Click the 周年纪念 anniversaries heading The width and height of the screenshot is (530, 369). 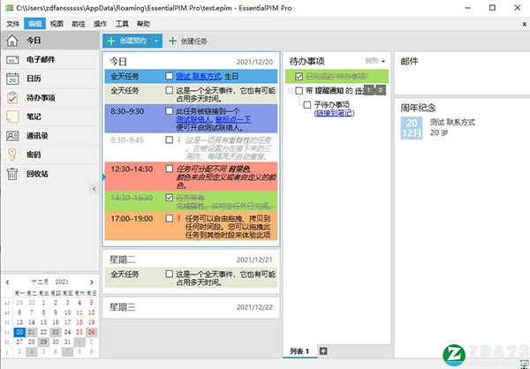click(418, 108)
